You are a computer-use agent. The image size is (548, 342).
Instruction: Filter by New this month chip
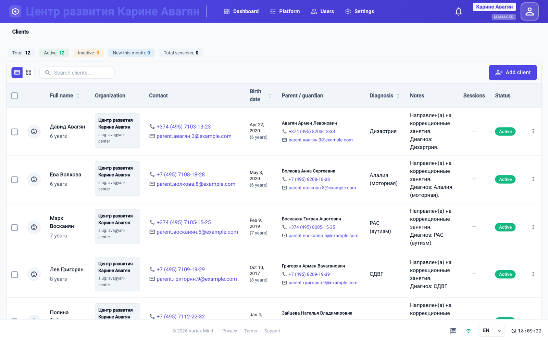coord(131,53)
